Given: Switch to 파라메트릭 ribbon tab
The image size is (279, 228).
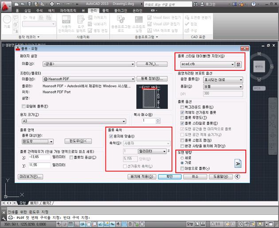Looking at the screenshot, I should tap(68, 11).
